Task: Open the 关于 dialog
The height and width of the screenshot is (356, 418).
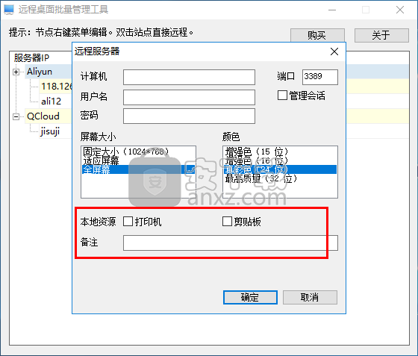Action: click(381, 35)
